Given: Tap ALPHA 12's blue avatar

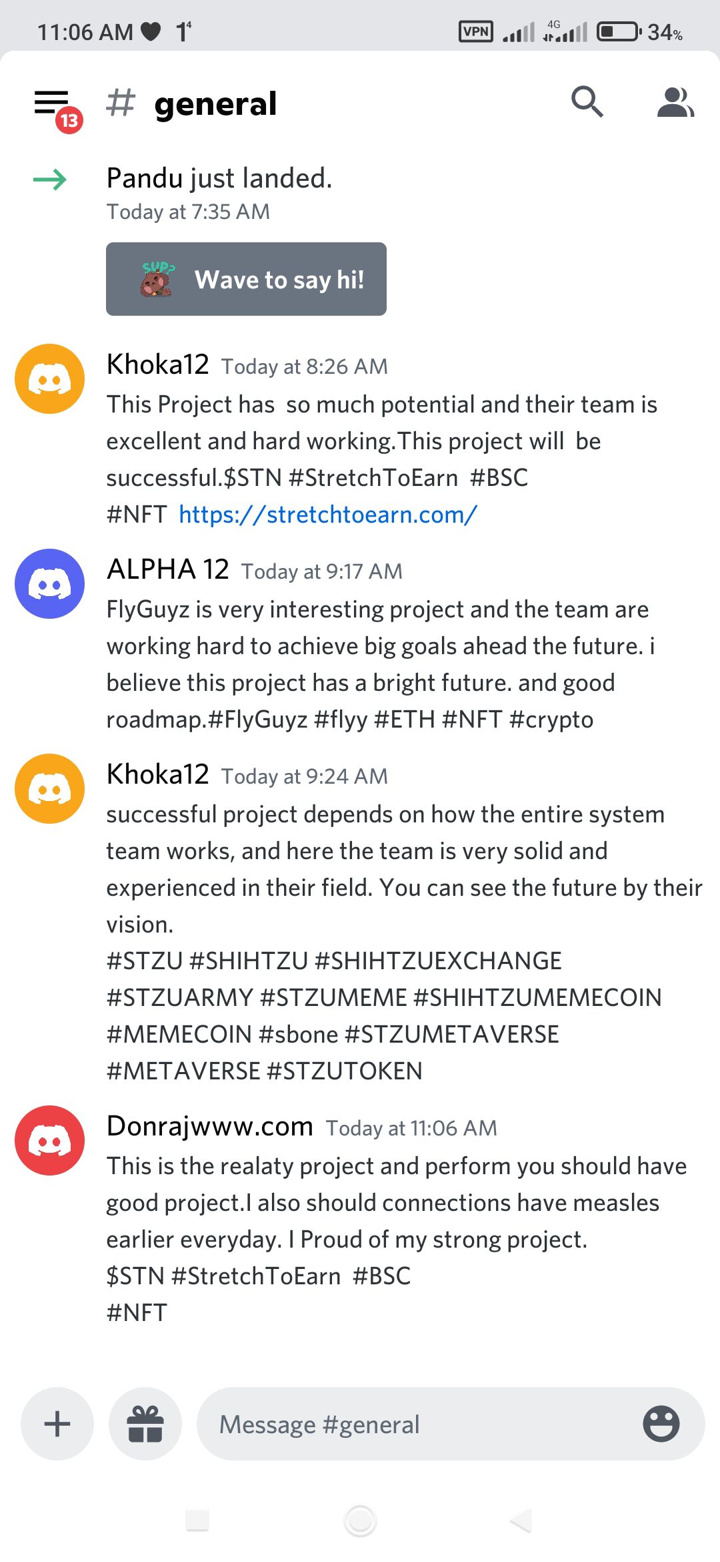Looking at the screenshot, I should tap(50, 583).
